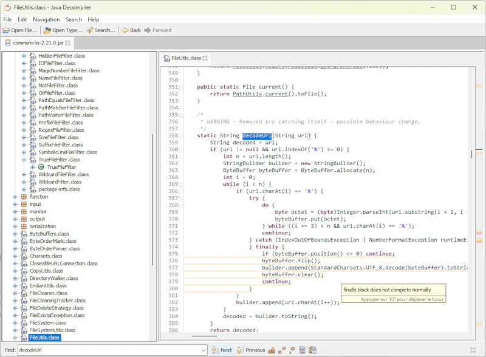Collapse the TrueFileFilter.class node
Viewport: 486px width, 357px height.
click(x=24, y=160)
